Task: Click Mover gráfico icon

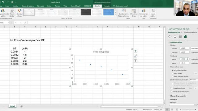Action: click(x=153, y=13)
